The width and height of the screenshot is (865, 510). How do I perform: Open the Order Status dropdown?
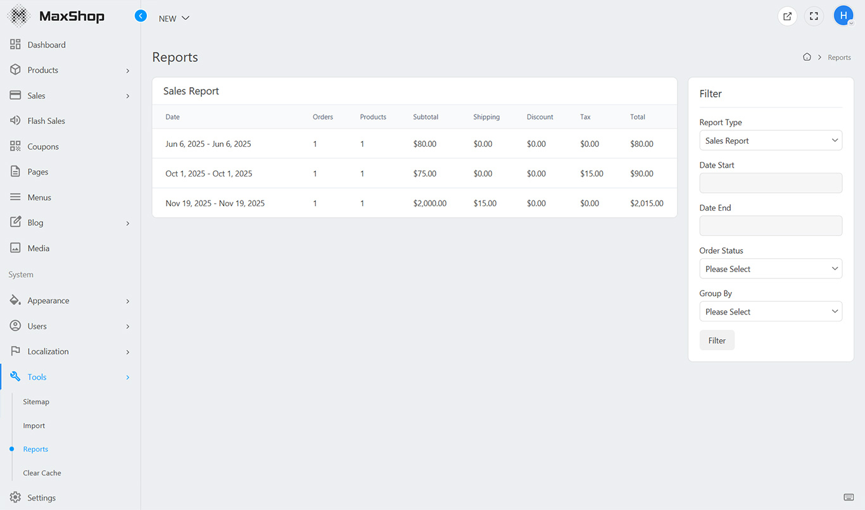pyautogui.click(x=771, y=269)
